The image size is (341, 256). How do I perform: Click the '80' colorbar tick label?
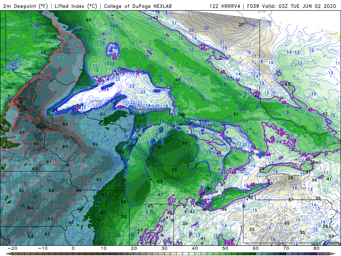pyautogui.click(x=317, y=248)
